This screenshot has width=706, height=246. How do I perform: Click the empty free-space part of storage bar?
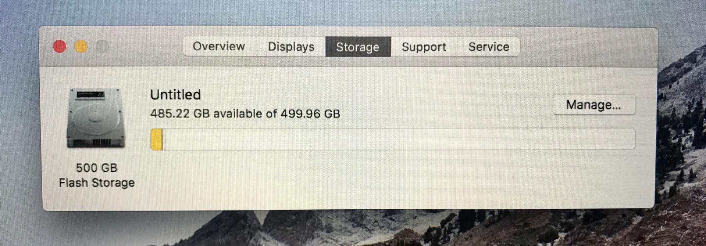click(400, 139)
